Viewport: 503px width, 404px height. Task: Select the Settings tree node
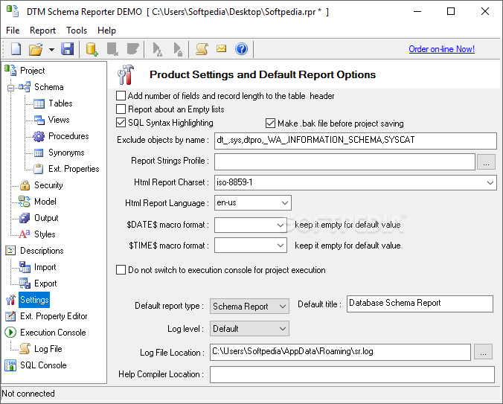(34, 300)
